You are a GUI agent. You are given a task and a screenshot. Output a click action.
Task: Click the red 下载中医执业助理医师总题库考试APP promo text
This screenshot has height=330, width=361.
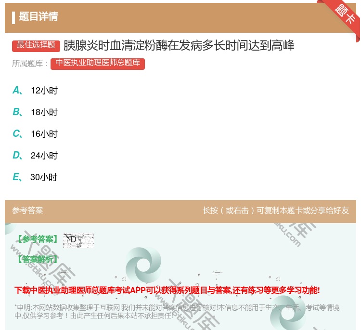(167, 290)
